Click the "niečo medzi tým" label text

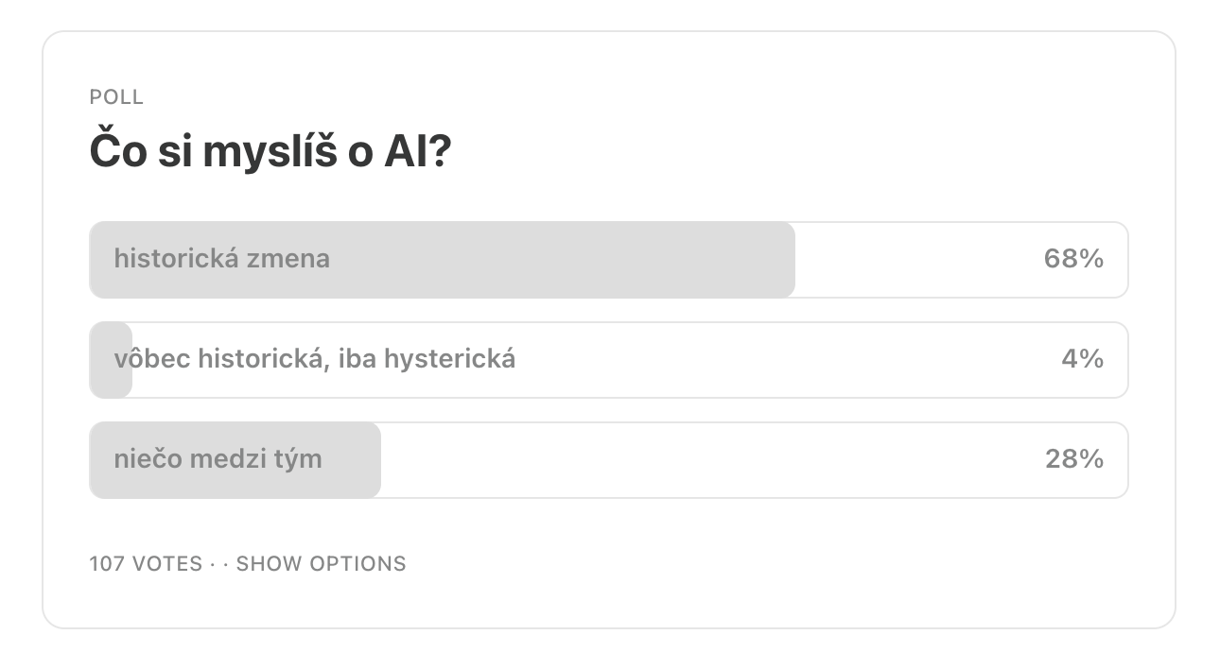tap(218, 460)
